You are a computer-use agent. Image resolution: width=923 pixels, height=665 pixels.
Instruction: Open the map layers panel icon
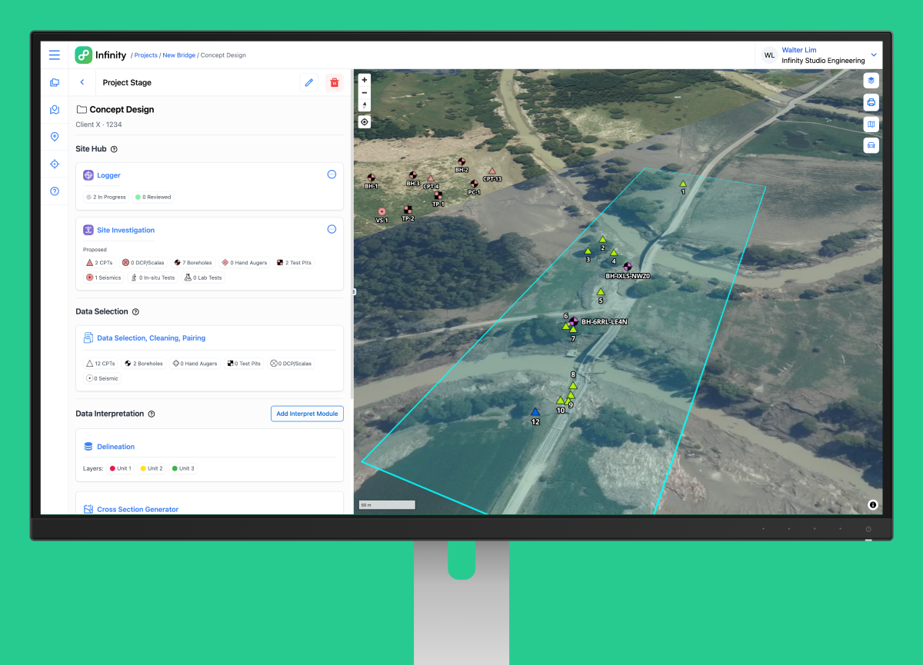(871, 80)
